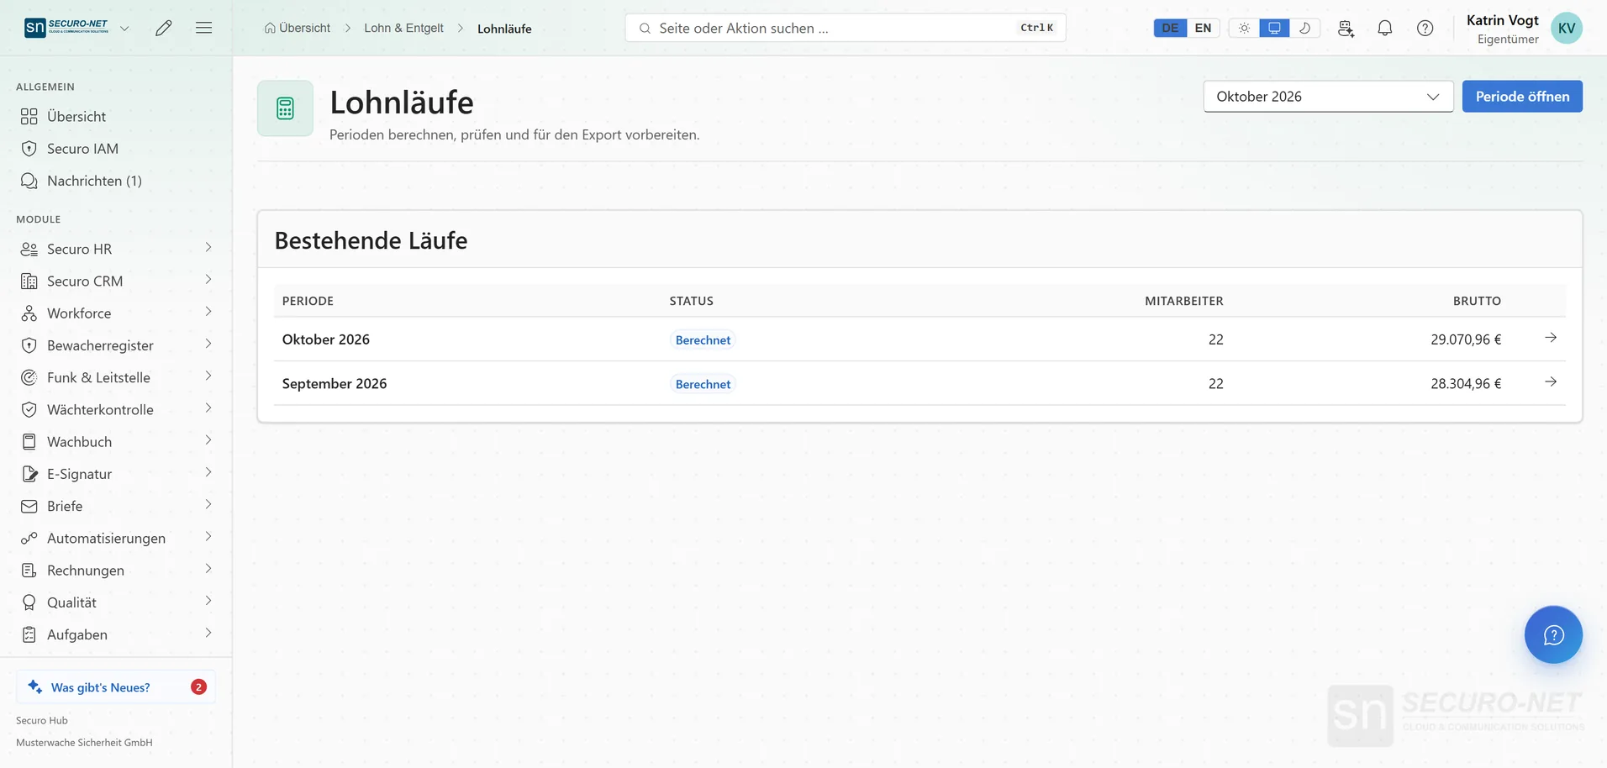Go to Lohn & Entgelt breadcrumb
The width and height of the screenshot is (1607, 768).
[403, 28]
